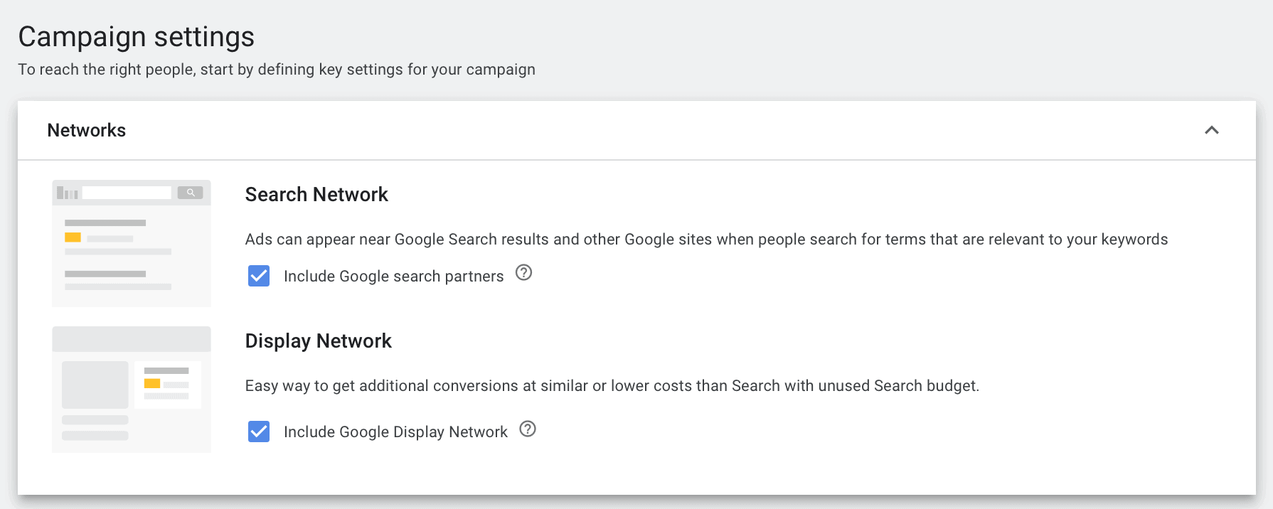Image resolution: width=1273 pixels, height=509 pixels.
Task: Click the white search box in Search illustration
Action: pyautogui.click(x=127, y=193)
